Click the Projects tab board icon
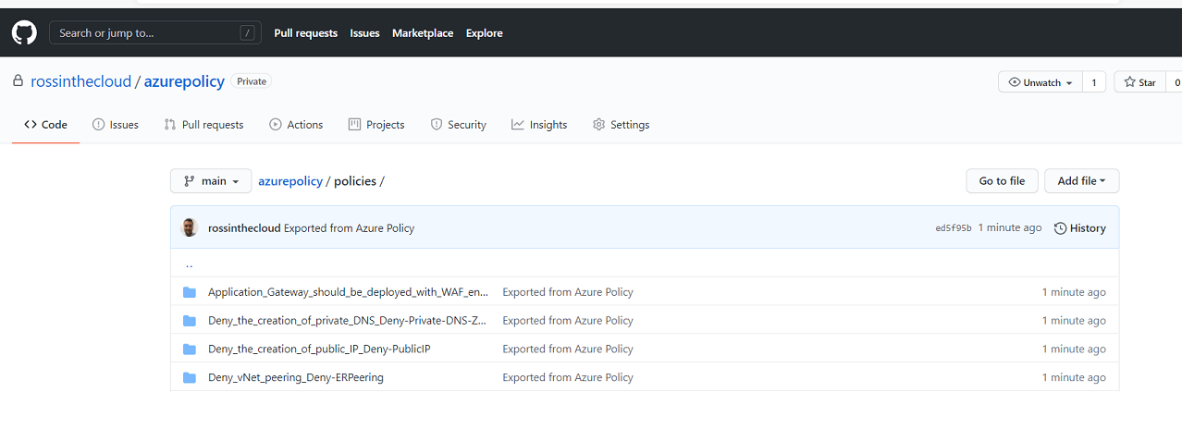Screen dimensions: 1182x429 click(x=354, y=125)
